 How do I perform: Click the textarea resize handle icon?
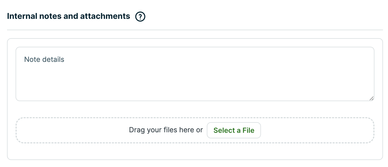click(x=371, y=98)
